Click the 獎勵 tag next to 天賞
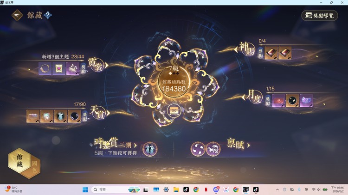The image size is (348, 195). click(85, 116)
